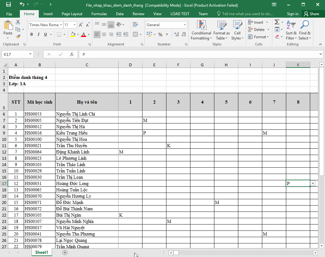Toggle Align Right horizontal alignment

[111, 34]
